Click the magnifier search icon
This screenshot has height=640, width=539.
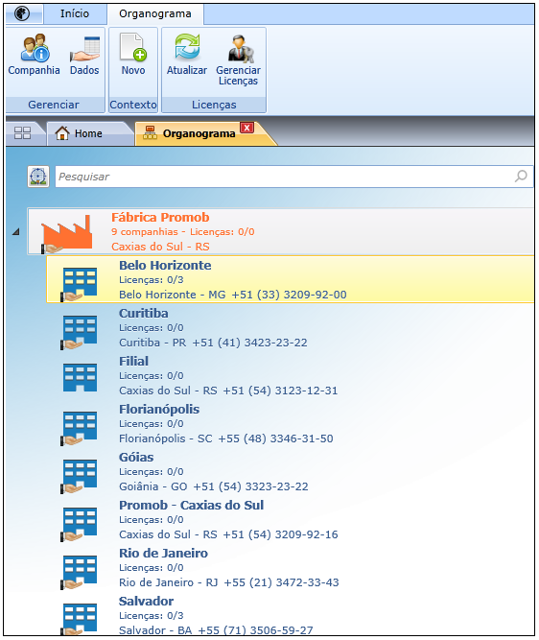[x=521, y=177]
